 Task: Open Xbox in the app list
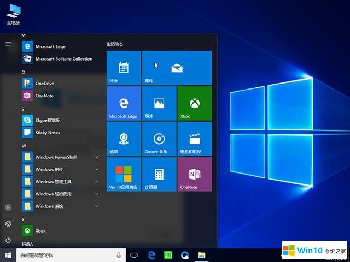tap(60, 230)
